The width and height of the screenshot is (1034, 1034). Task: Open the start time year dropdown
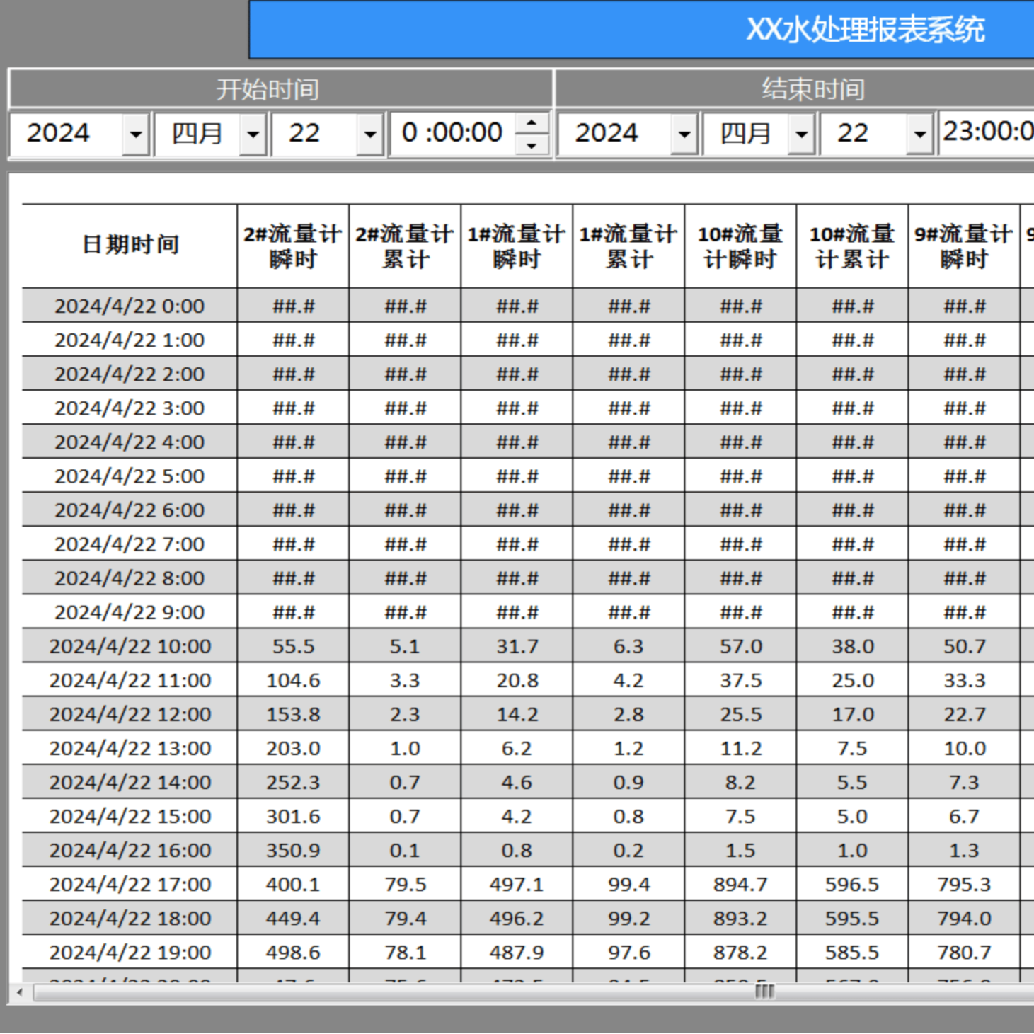[x=137, y=133]
